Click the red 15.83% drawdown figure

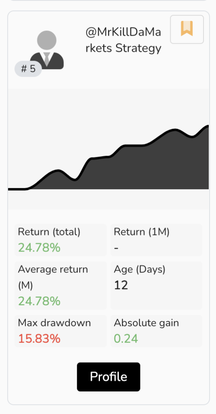(x=39, y=339)
